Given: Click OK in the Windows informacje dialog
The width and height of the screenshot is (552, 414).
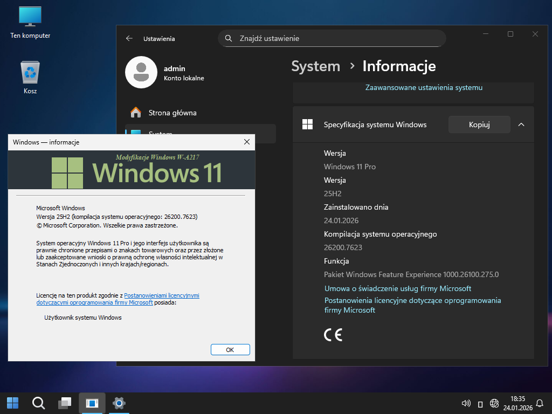Looking at the screenshot, I should tap(230, 350).
